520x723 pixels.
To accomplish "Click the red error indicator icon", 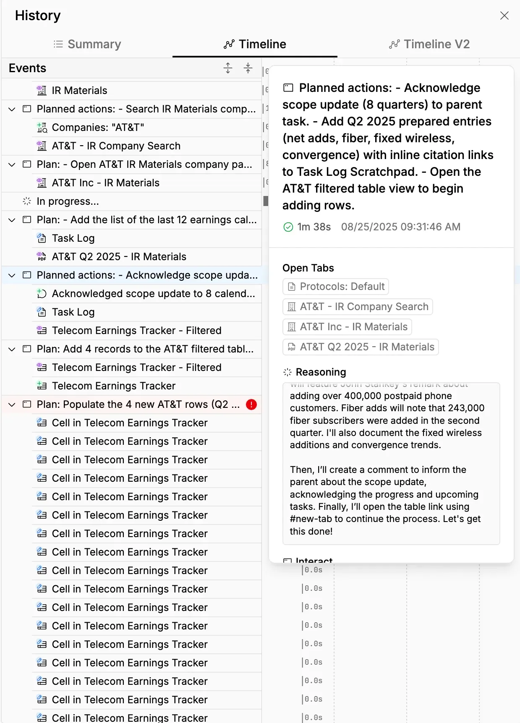I will tap(251, 405).
